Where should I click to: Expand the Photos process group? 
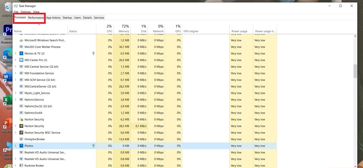pyautogui.click(x=15, y=146)
